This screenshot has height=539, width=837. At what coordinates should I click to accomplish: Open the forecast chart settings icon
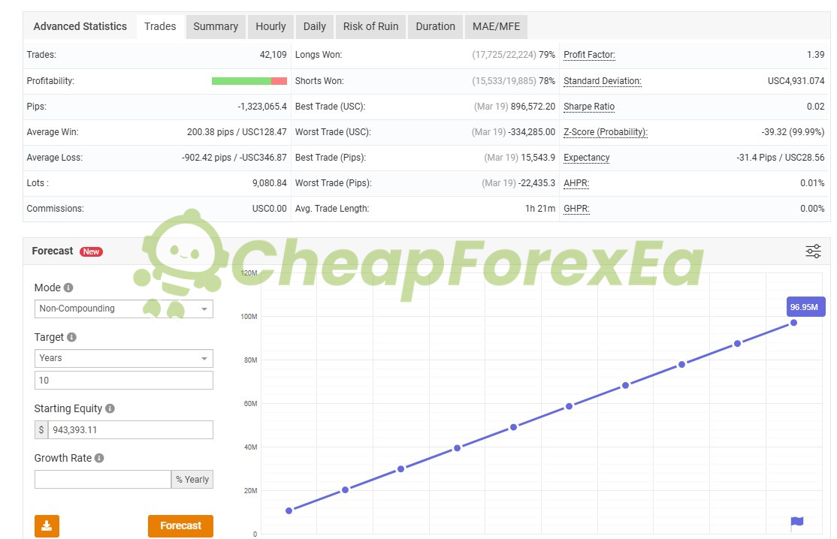(813, 251)
